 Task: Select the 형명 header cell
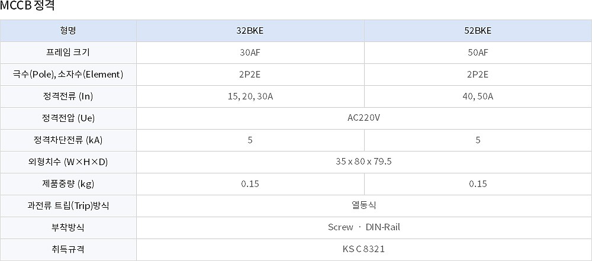68,31
